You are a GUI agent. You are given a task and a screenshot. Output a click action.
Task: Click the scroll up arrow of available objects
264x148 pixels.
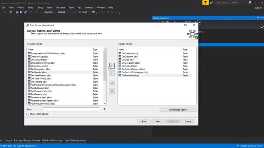tap(105, 49)
